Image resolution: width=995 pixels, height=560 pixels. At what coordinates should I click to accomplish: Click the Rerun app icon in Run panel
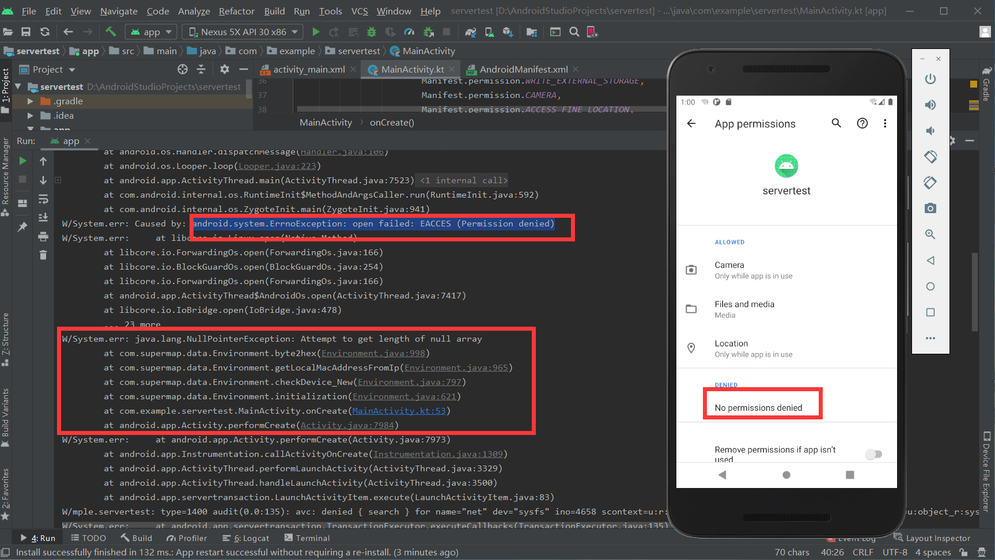tap(22, 161)
